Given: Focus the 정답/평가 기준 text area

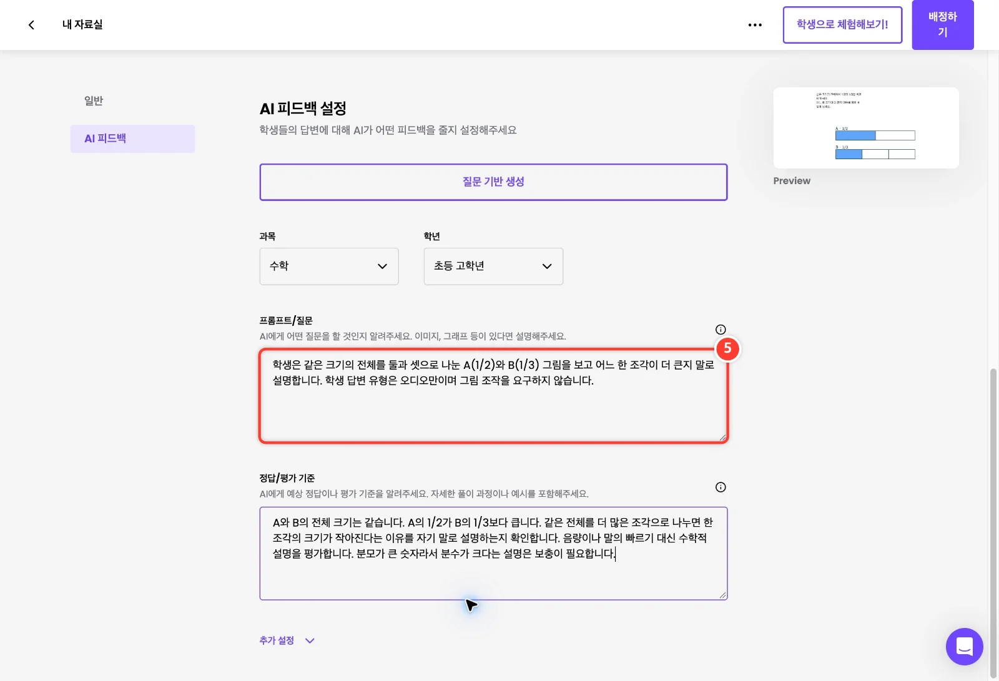Looking at the screenshot, I should click(x=493, y=554).
